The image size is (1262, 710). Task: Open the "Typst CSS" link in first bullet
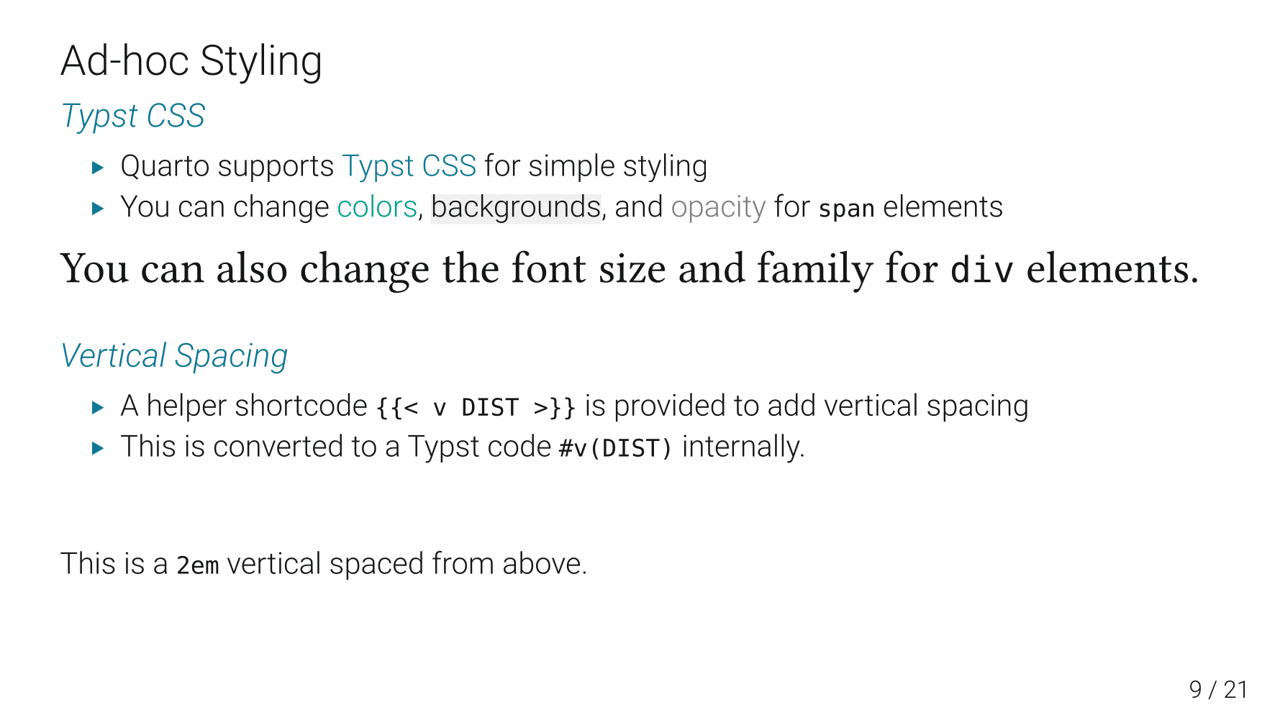click(409, 166)
